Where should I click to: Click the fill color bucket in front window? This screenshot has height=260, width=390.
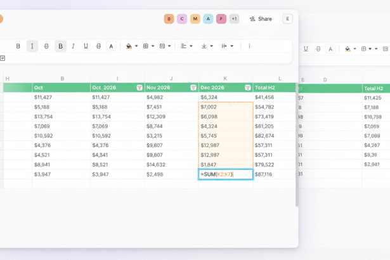[x=129, y=46]
